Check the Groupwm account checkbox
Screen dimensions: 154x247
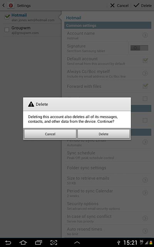[x=7, y=30]
